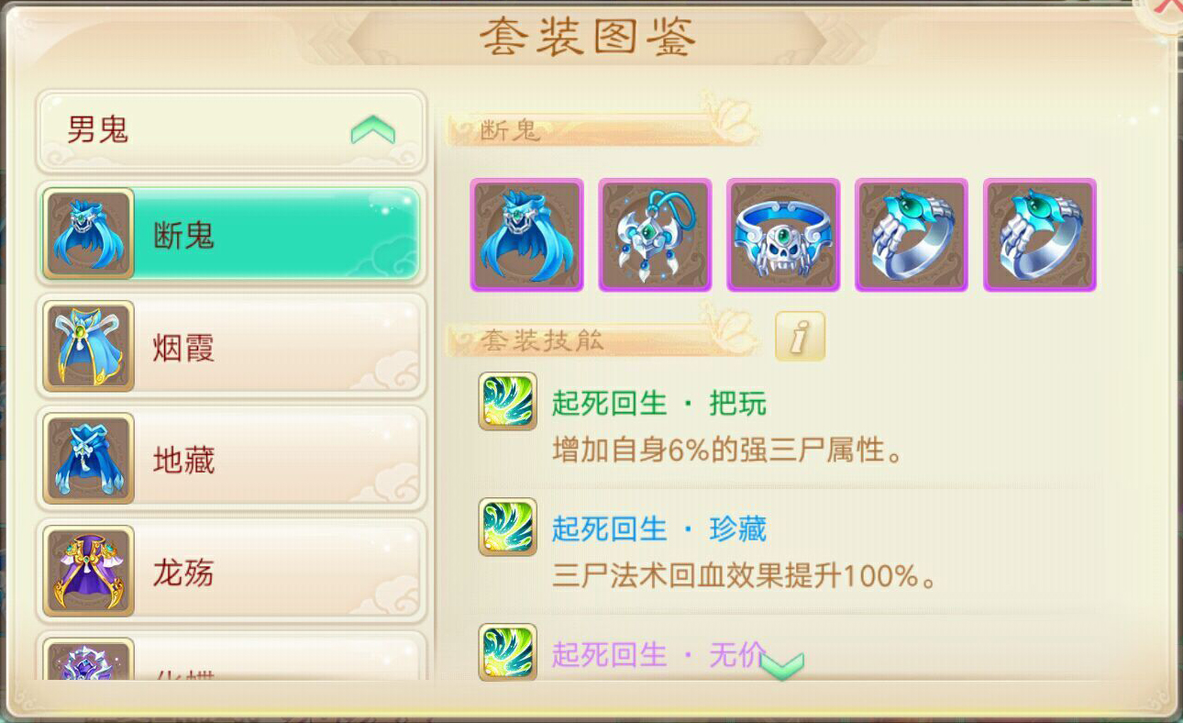Image resolution: width=1183 pixels, height=723 pixels.
Task: Click the green up chevron beside 男鬼
Action: tap(372, 131)
